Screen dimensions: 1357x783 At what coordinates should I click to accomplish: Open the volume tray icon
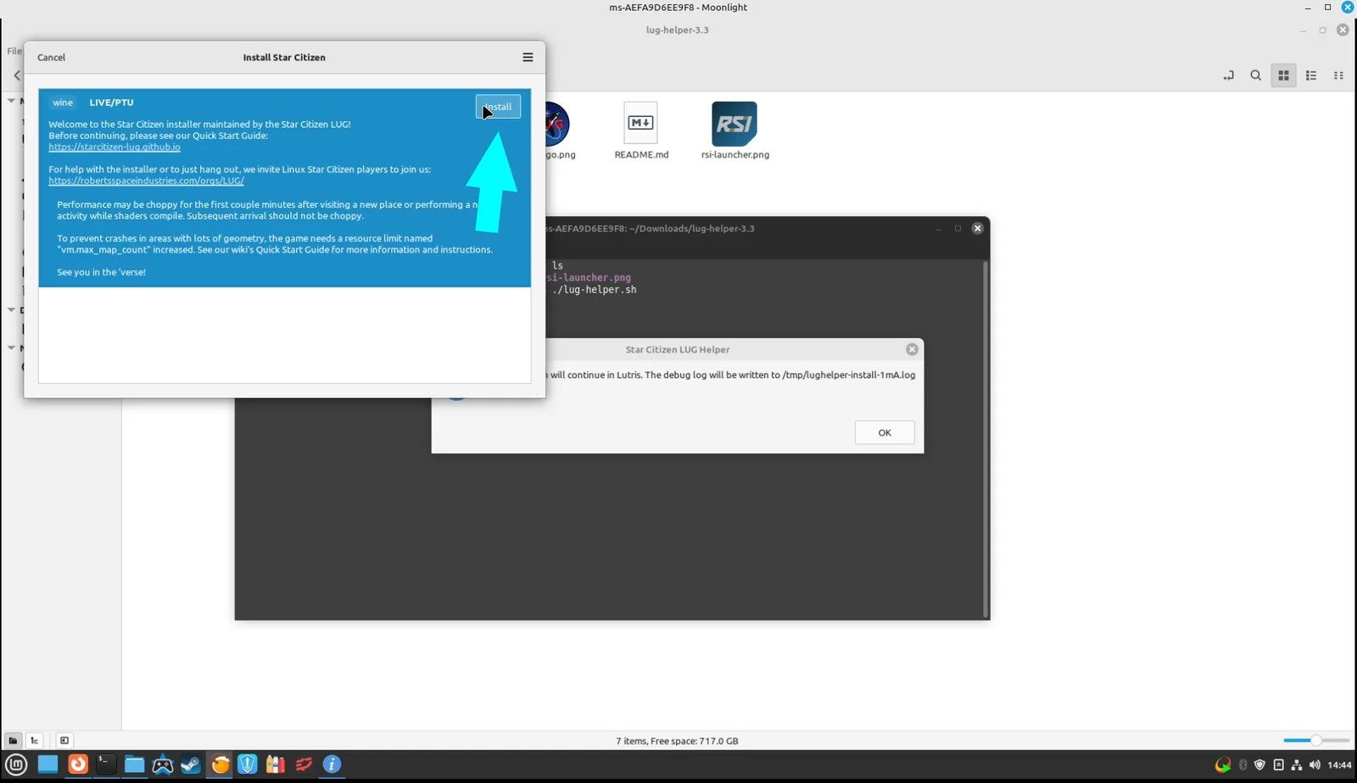(1315, 765)
